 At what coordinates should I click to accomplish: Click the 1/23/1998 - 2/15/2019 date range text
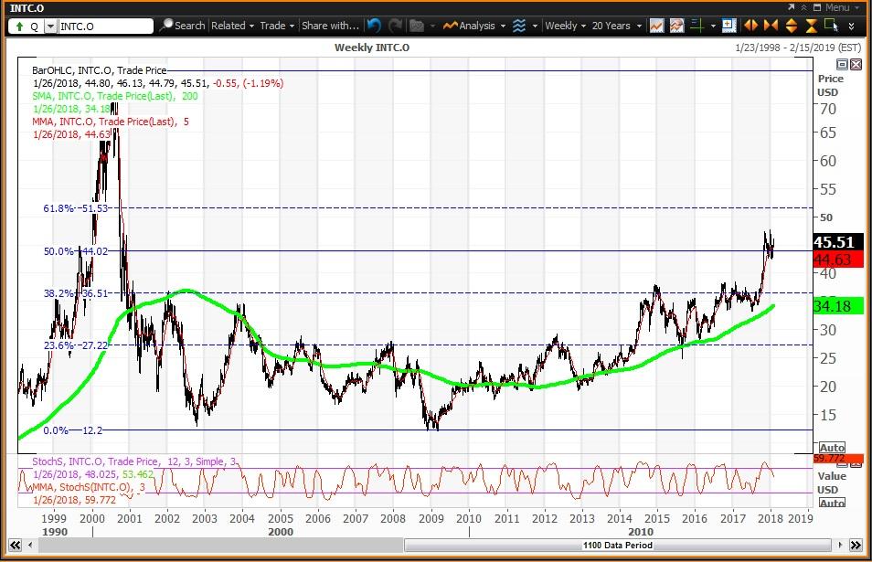pyautogui.click(x=798, y=48)
